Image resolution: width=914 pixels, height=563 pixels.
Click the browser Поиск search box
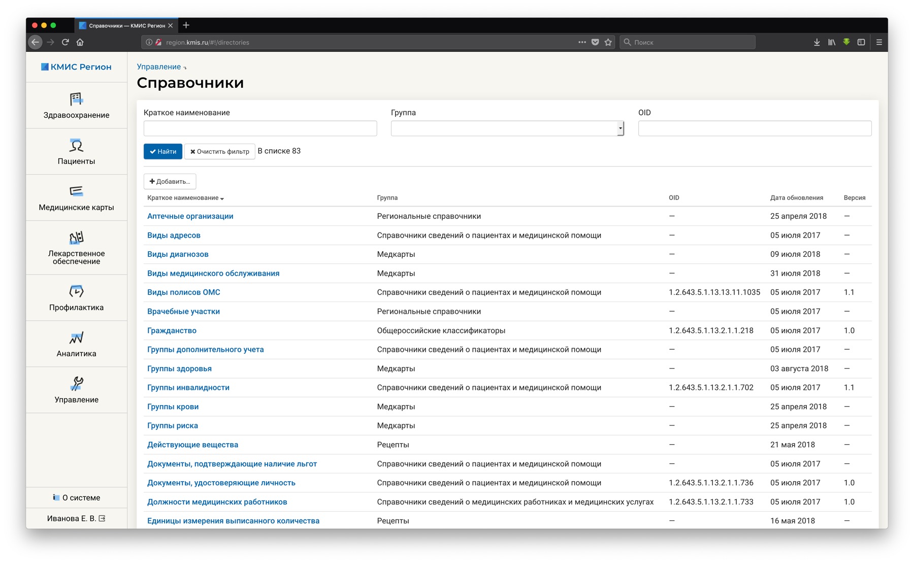click(x=687, y=42)
